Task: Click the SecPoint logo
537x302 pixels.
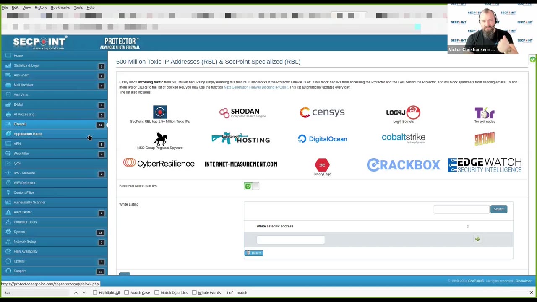Action: [x=39, y=43]
